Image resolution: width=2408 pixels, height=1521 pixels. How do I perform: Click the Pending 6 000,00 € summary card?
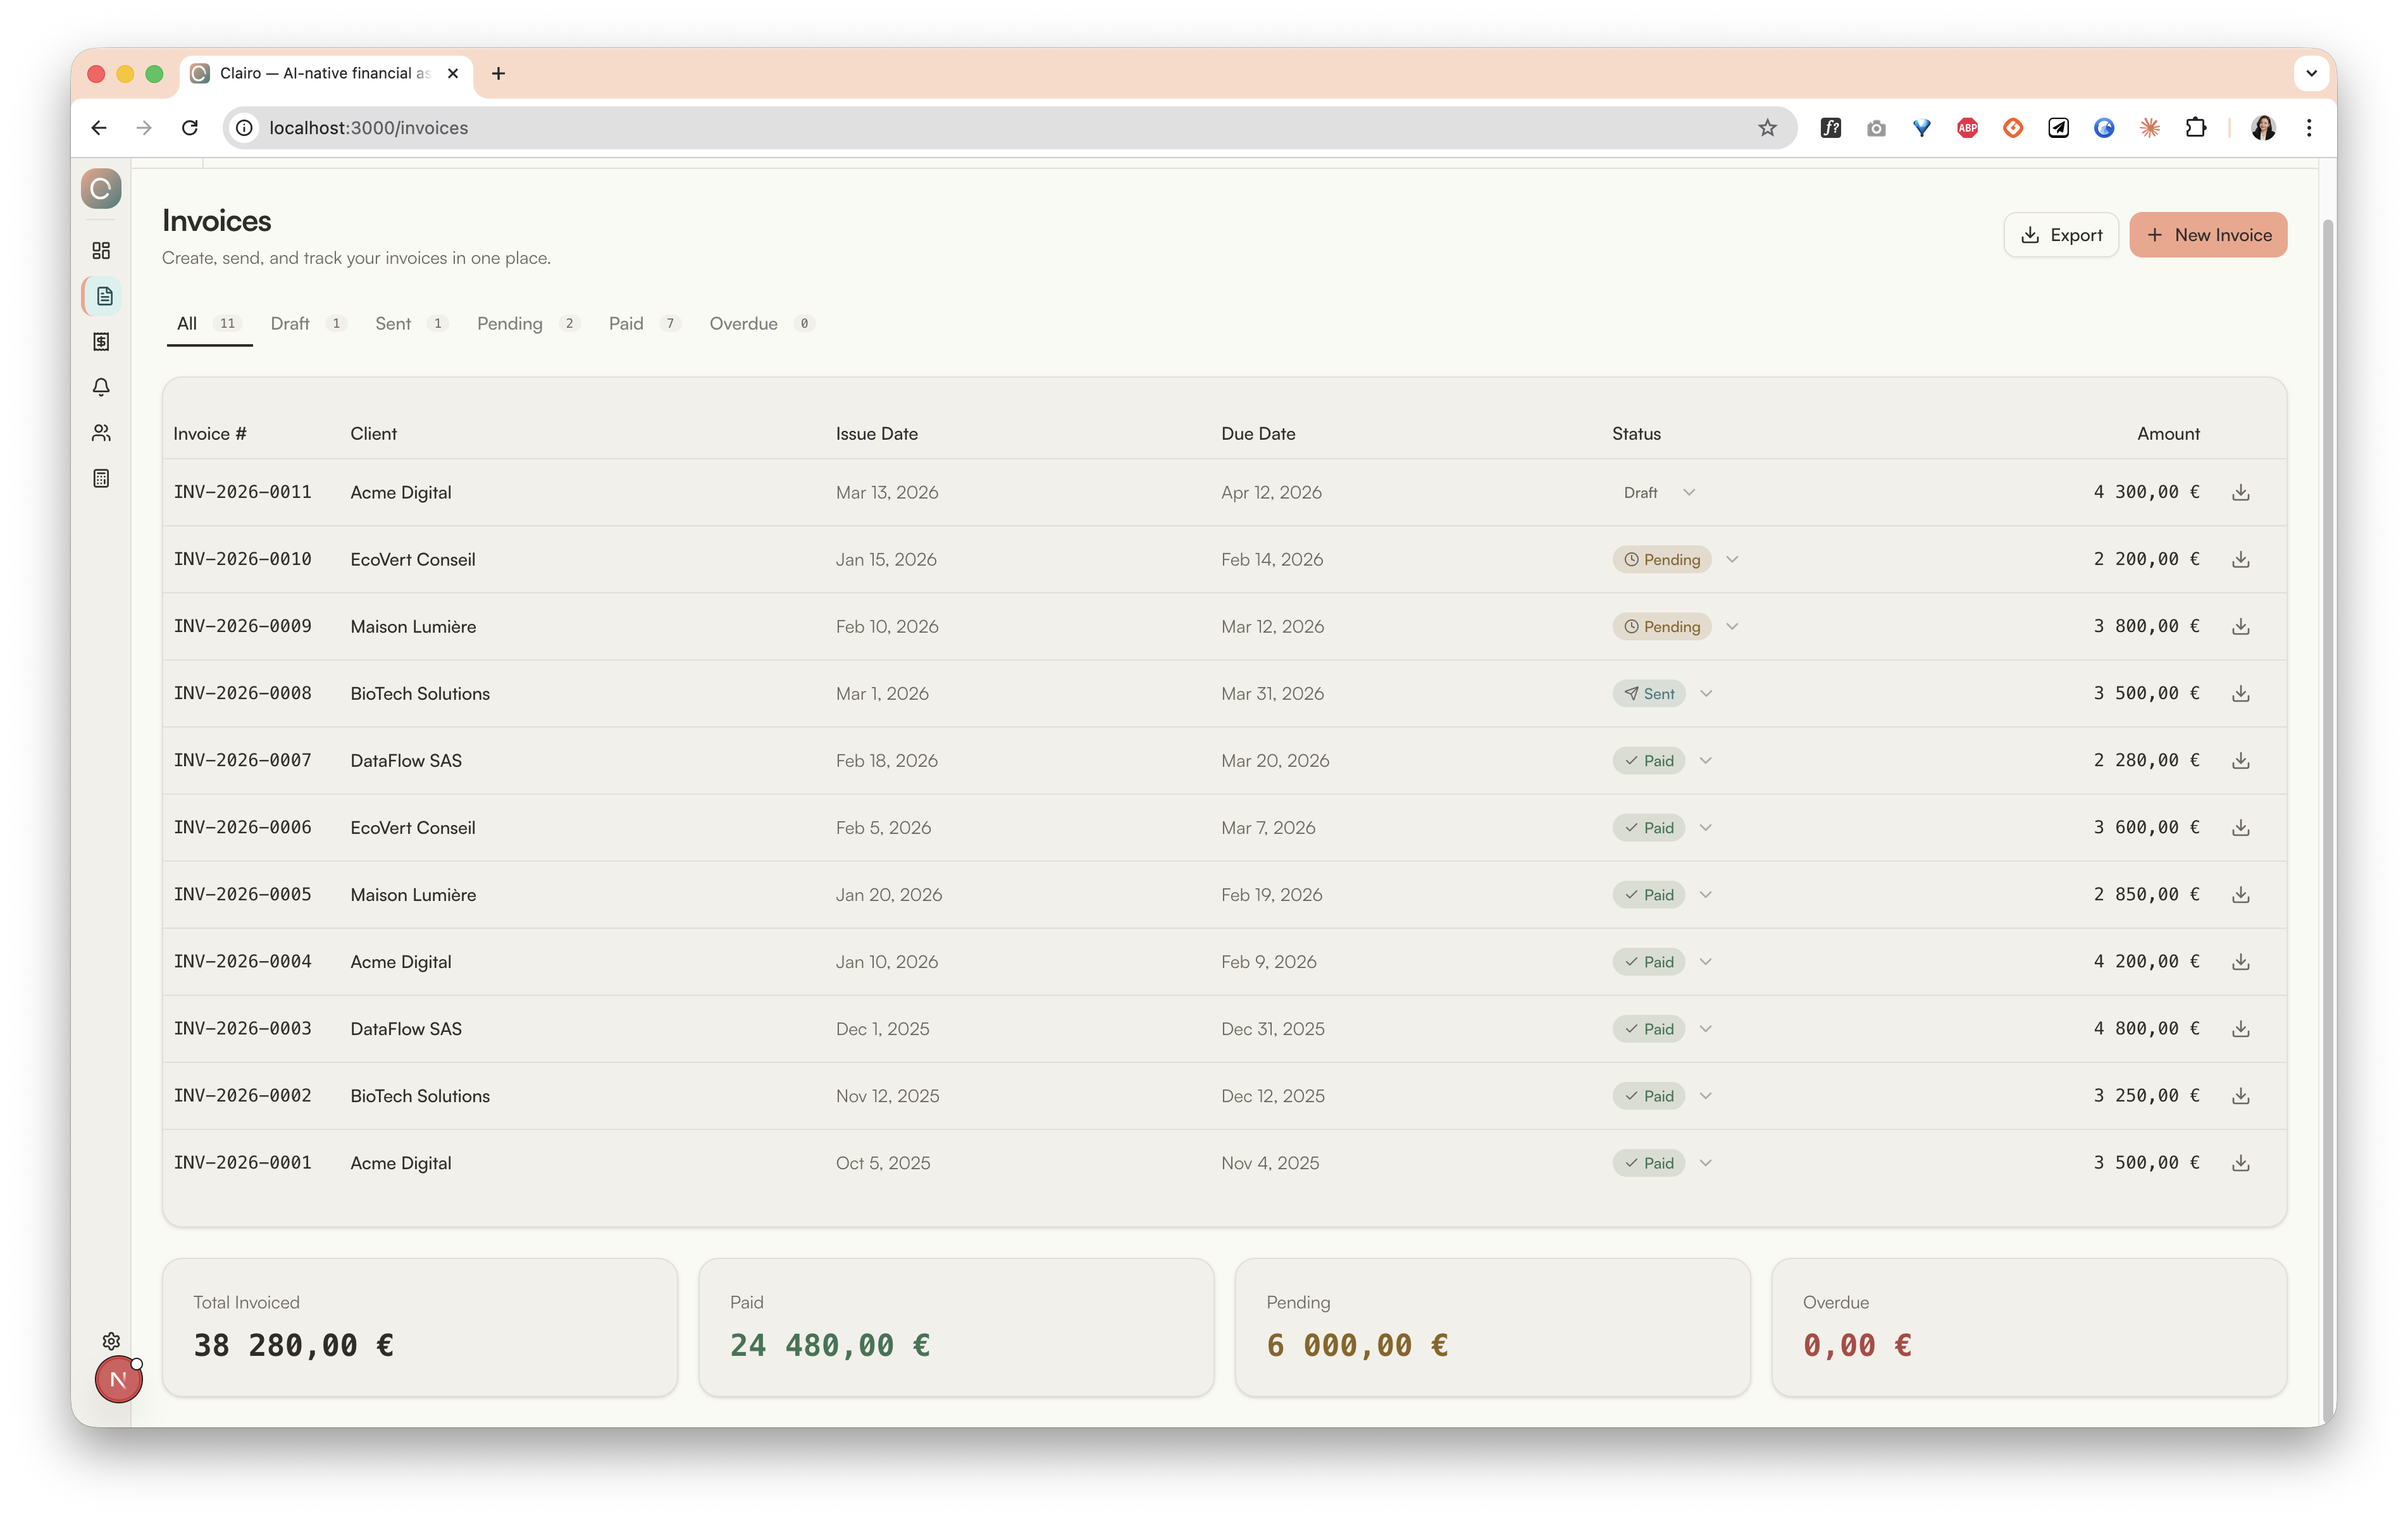1492,1327
